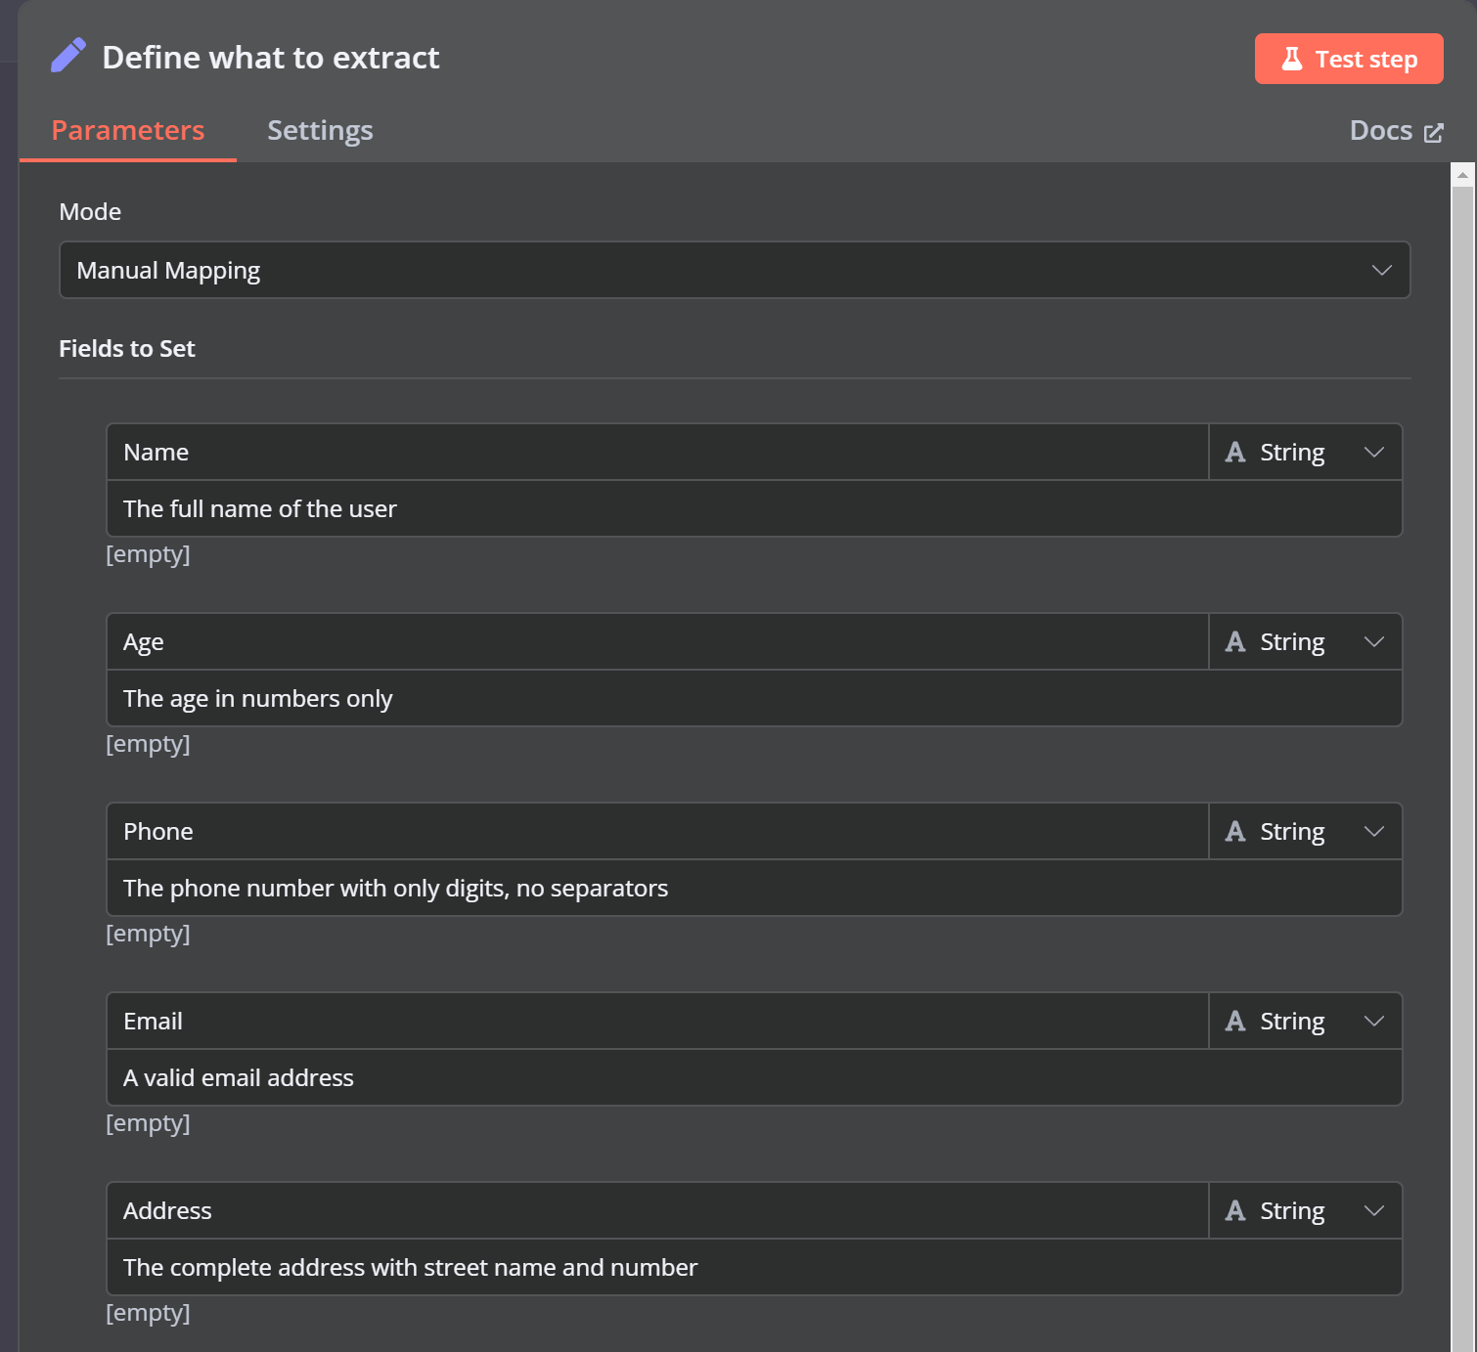
Task: Click the value input 'The full name of the user'
Action: 754,508
